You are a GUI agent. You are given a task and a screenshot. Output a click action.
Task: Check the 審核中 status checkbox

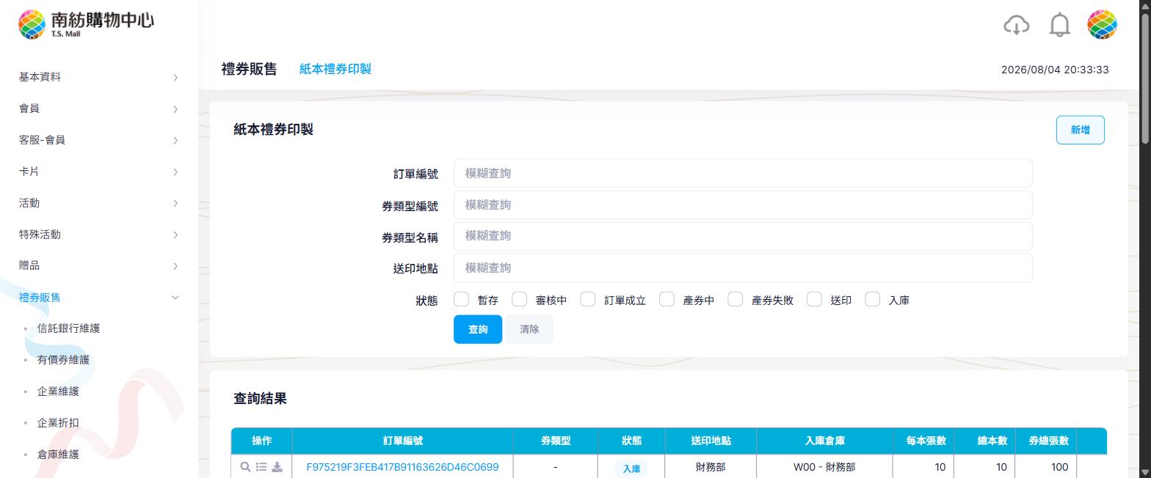click(x=520, y=299)
